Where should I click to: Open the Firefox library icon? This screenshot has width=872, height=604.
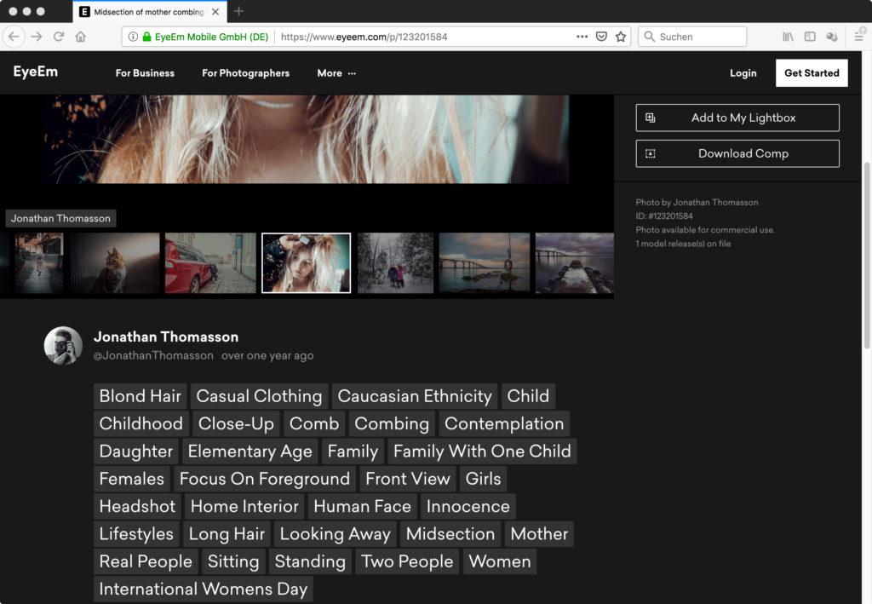(789, 37)
